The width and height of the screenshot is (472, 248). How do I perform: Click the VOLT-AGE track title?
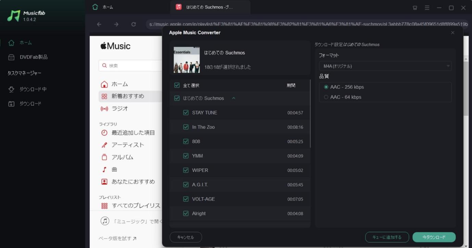[203, 199]
